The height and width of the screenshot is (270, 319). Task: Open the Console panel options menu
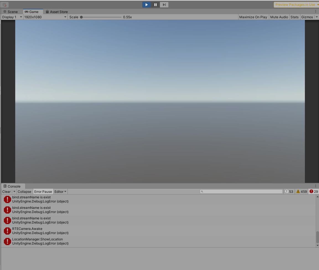pos(316,186)
